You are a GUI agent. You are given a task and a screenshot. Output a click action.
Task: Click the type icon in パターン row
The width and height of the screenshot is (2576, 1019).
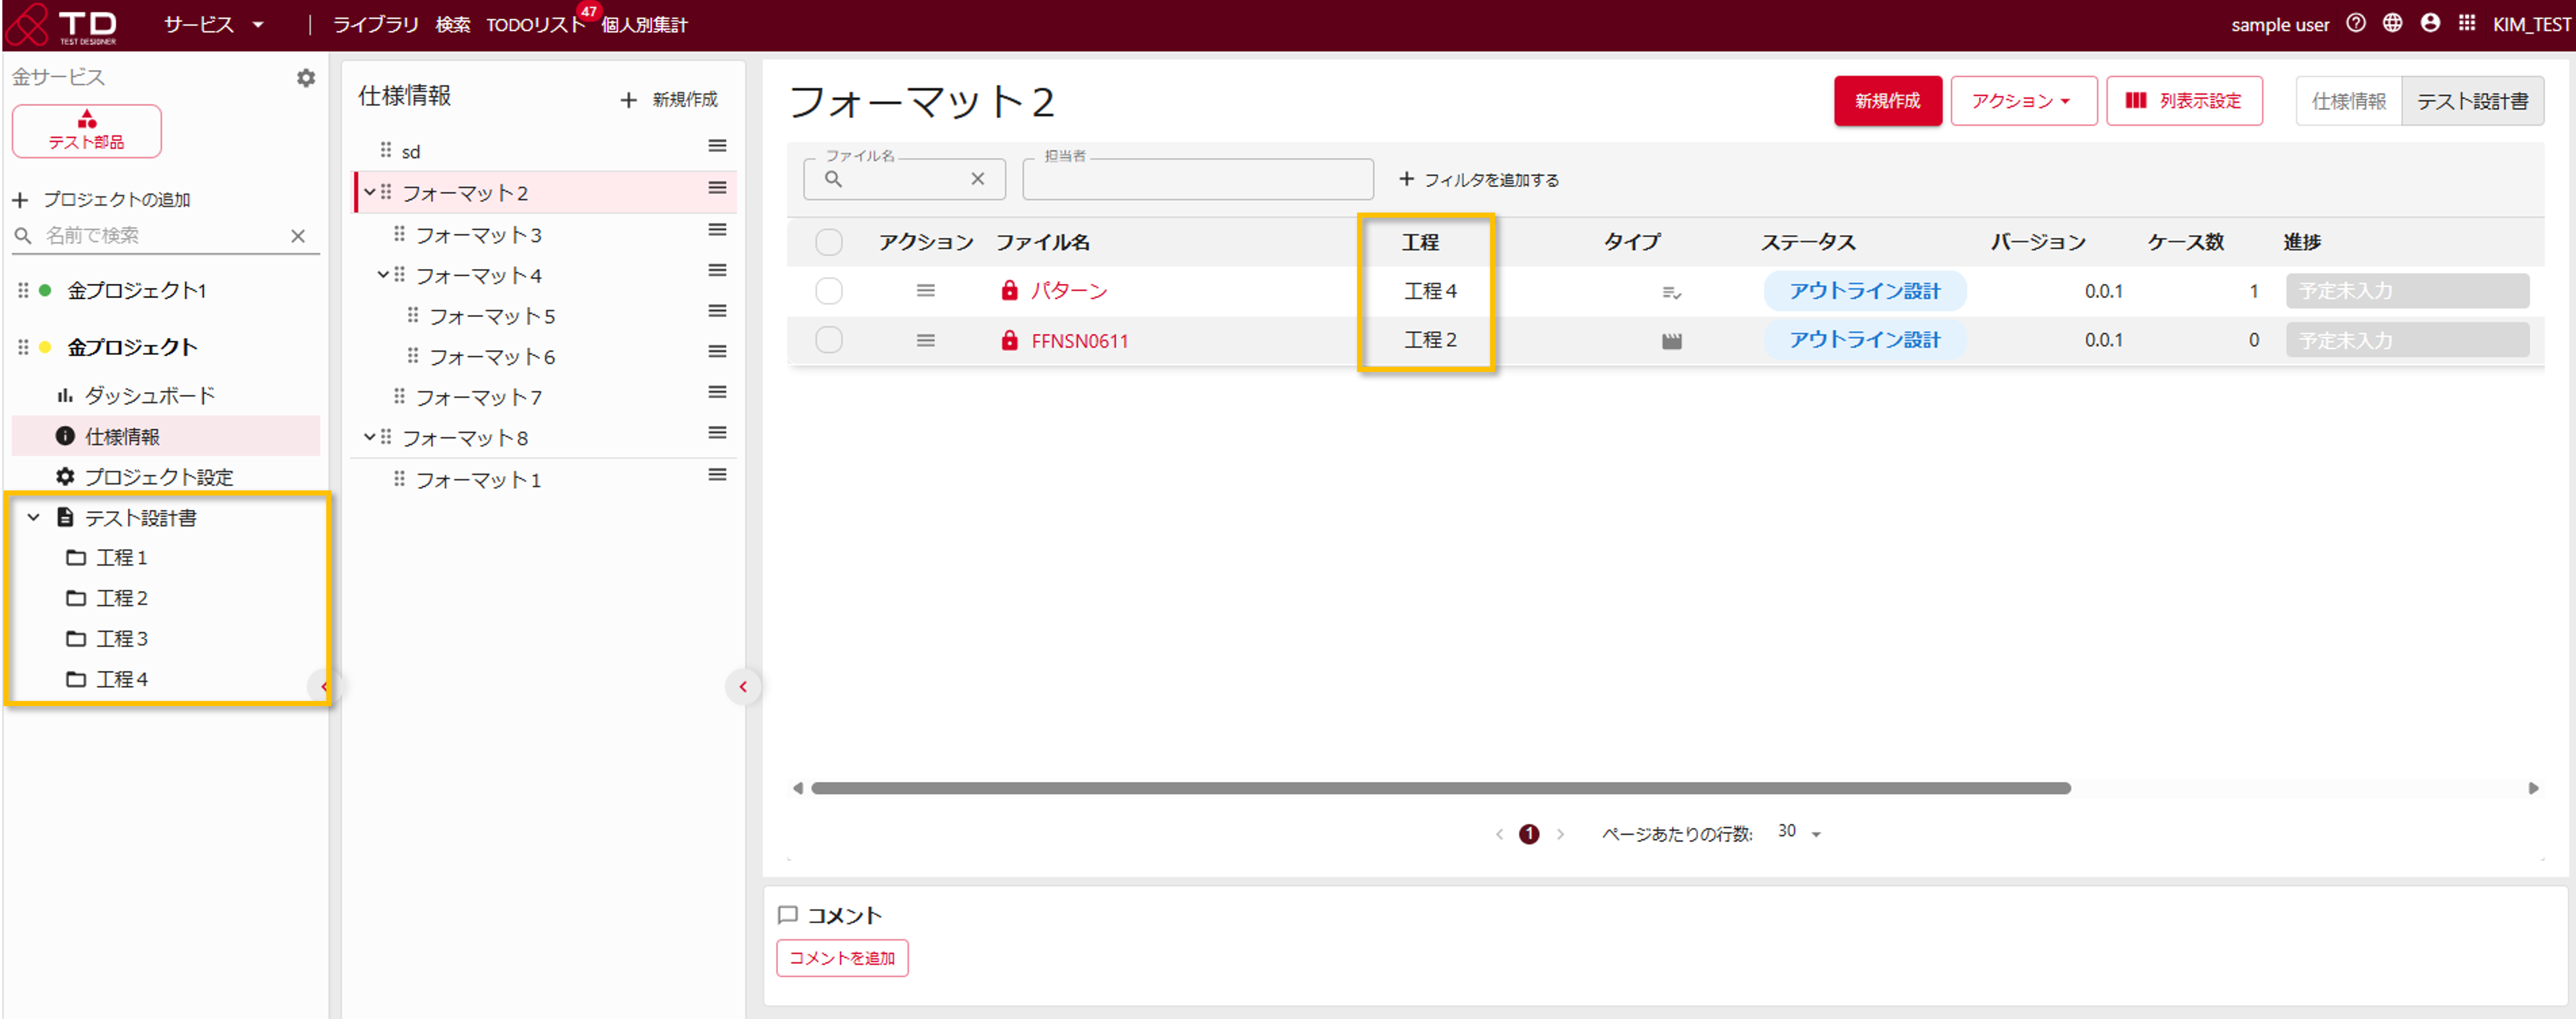(x=1672, y=293)
